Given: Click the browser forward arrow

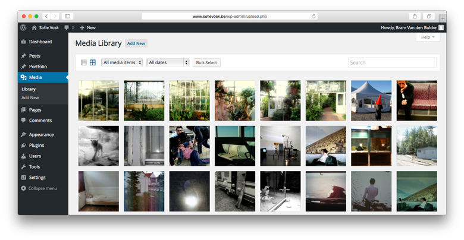Looking at the screenshot, I should click(x=55, y=16).
